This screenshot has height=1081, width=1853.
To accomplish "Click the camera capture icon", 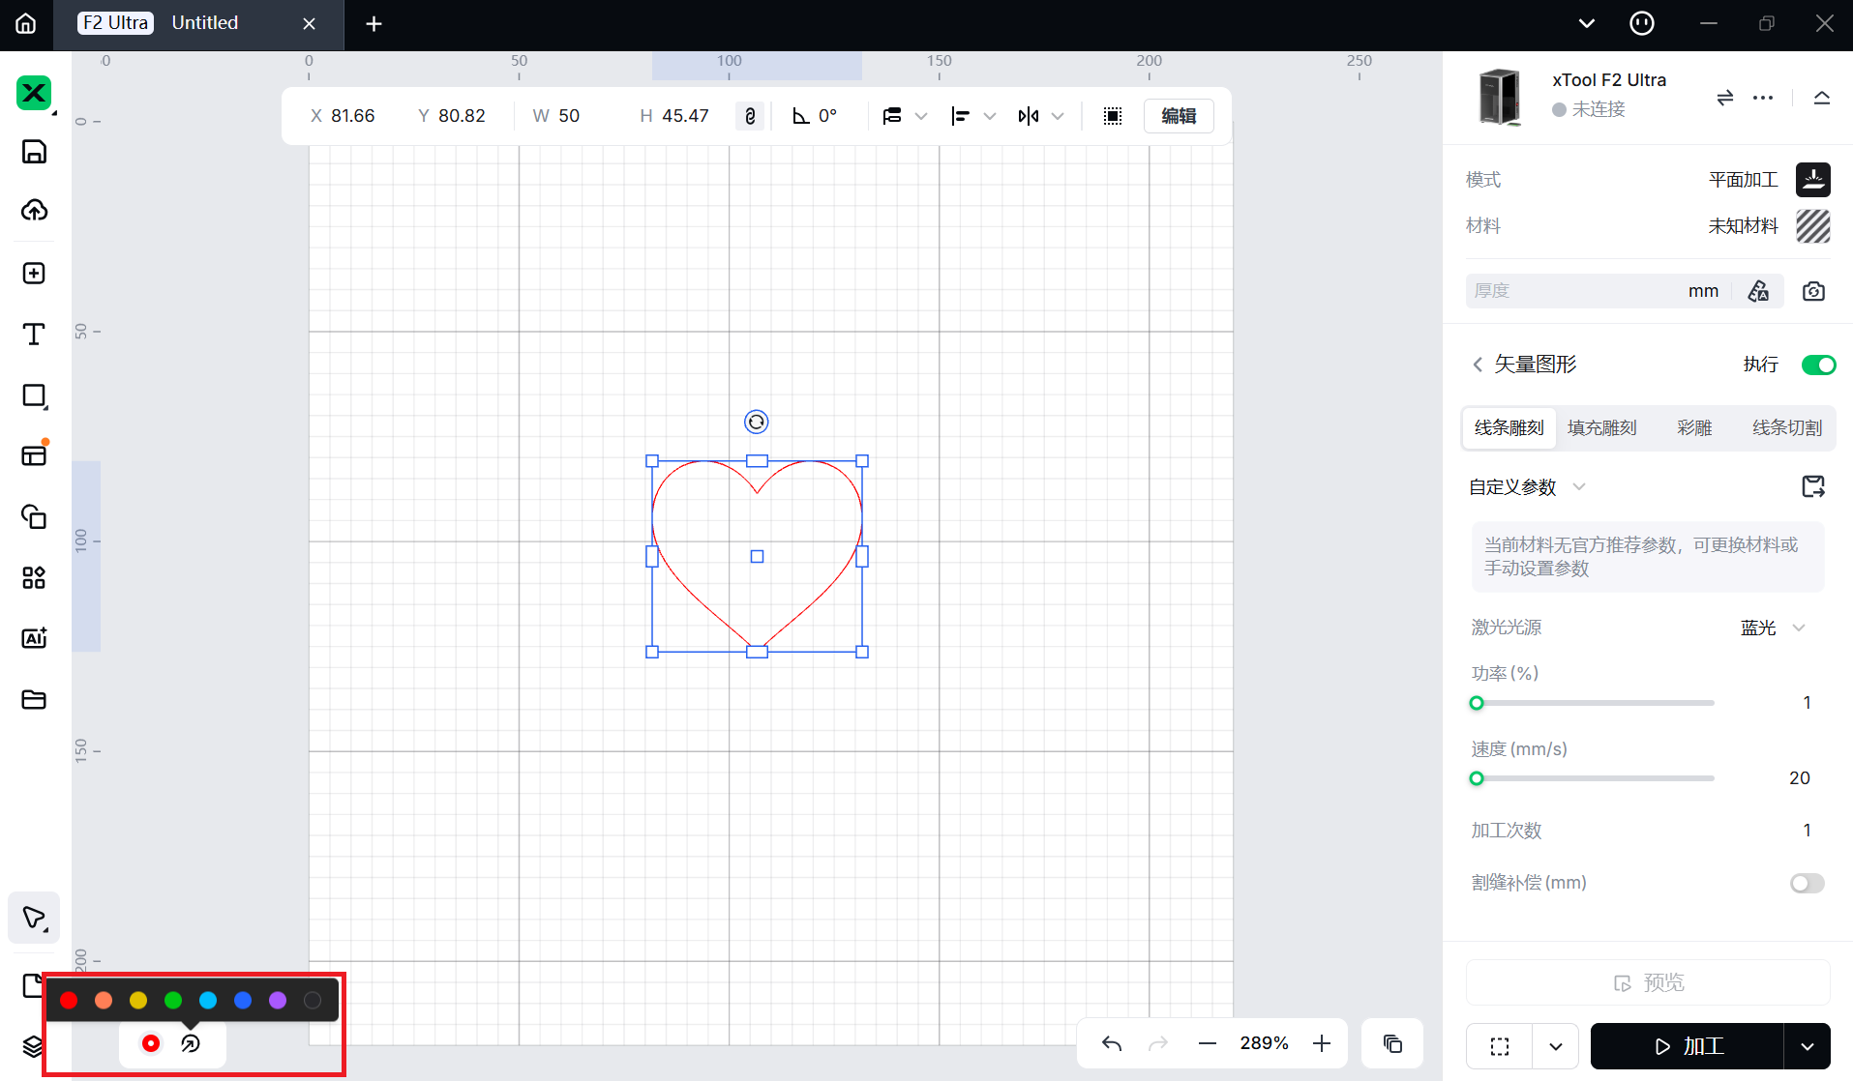I will pos(1813,291).
